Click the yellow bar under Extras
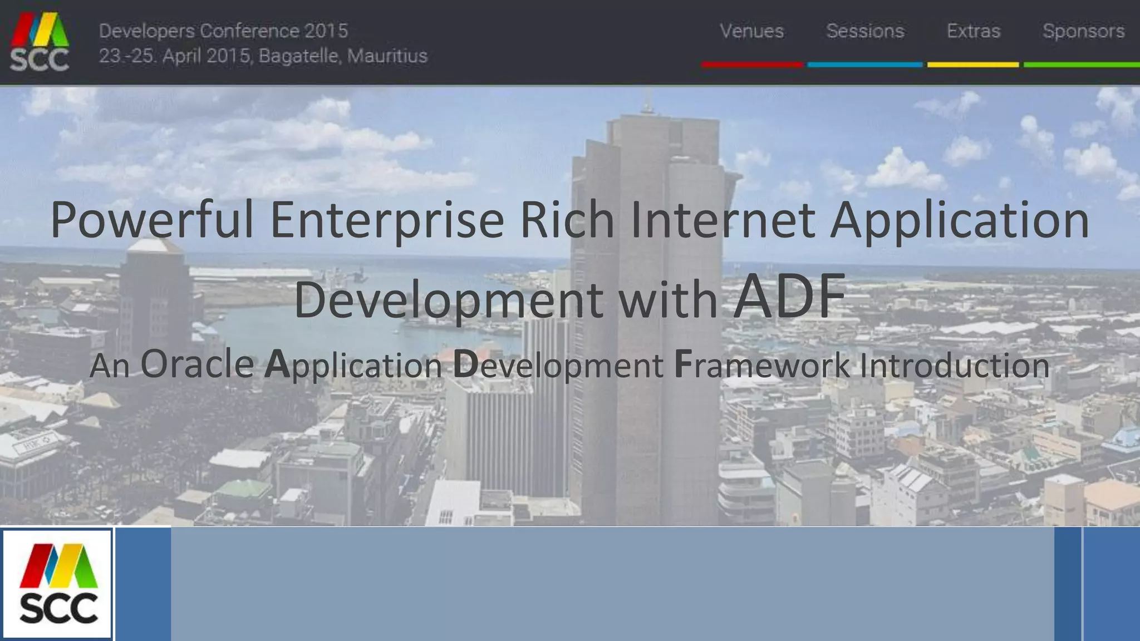The height and width of the screenshot is (641, 1140). pos(972,65)
